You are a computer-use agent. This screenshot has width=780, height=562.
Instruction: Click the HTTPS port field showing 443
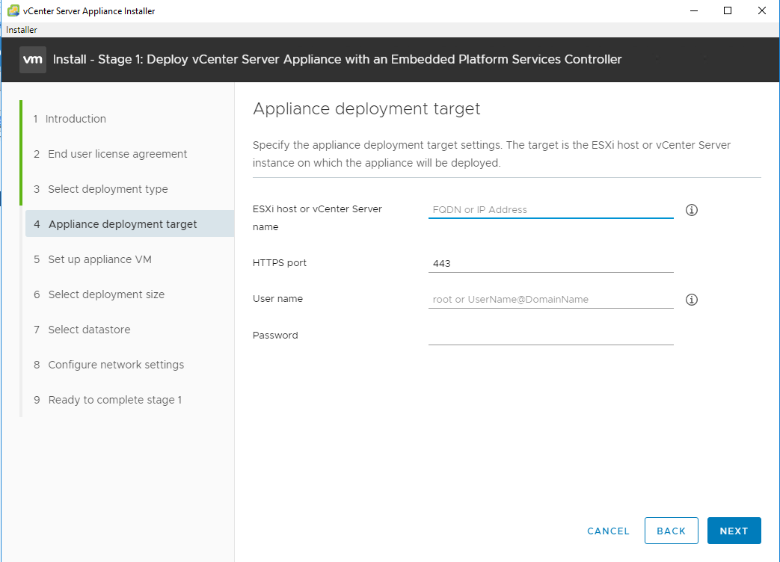550,264
